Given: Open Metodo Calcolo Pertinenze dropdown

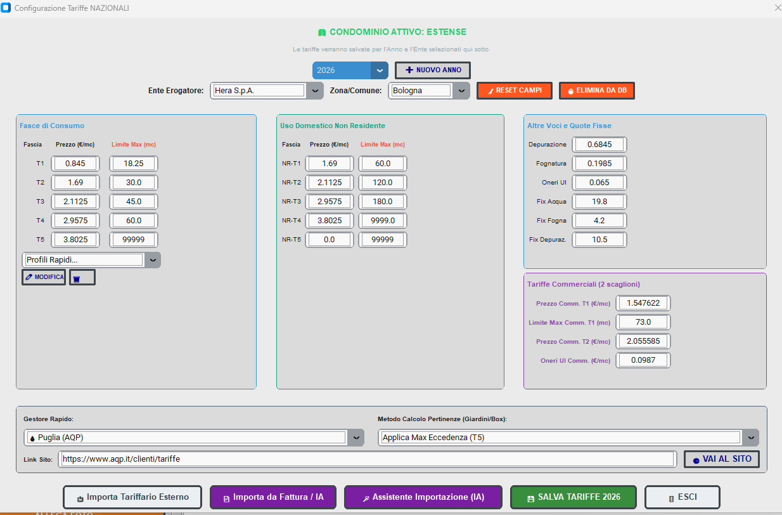Looking at the screenshot, I should [x=751, y=438].
